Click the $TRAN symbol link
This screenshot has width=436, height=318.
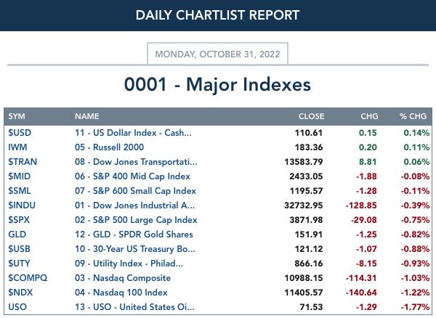click(x=23, y=162)
